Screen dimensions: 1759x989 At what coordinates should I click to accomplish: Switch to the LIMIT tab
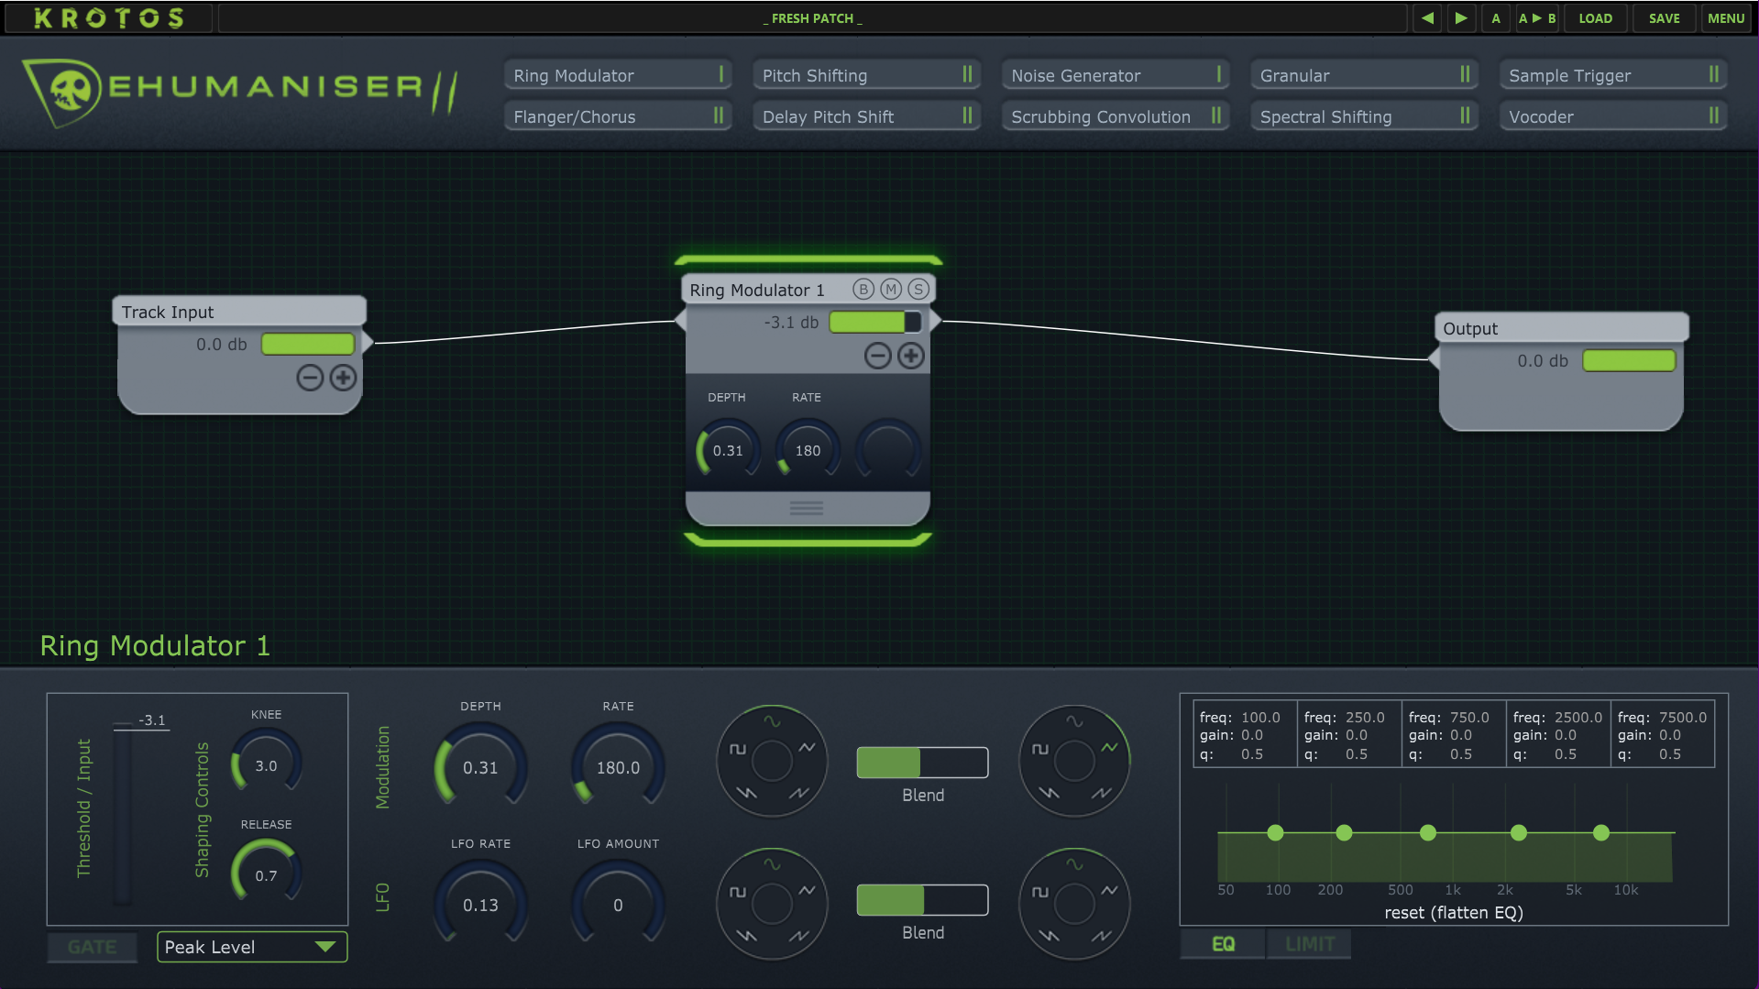coord(1309,944)
